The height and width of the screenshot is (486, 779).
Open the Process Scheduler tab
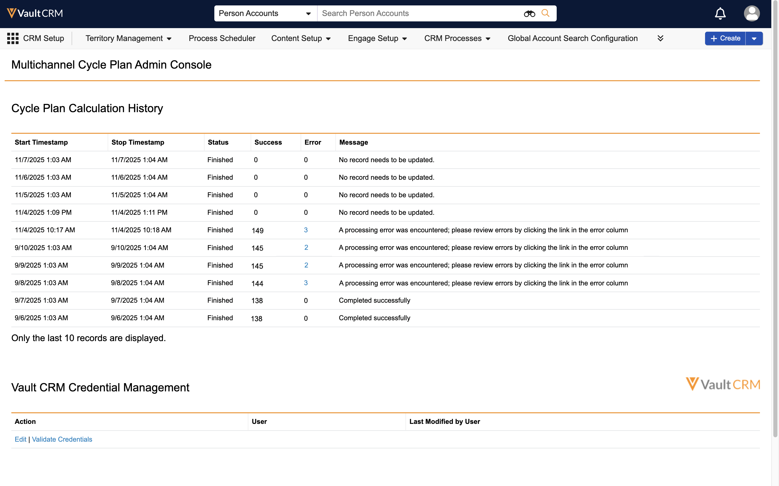(222, 38)
